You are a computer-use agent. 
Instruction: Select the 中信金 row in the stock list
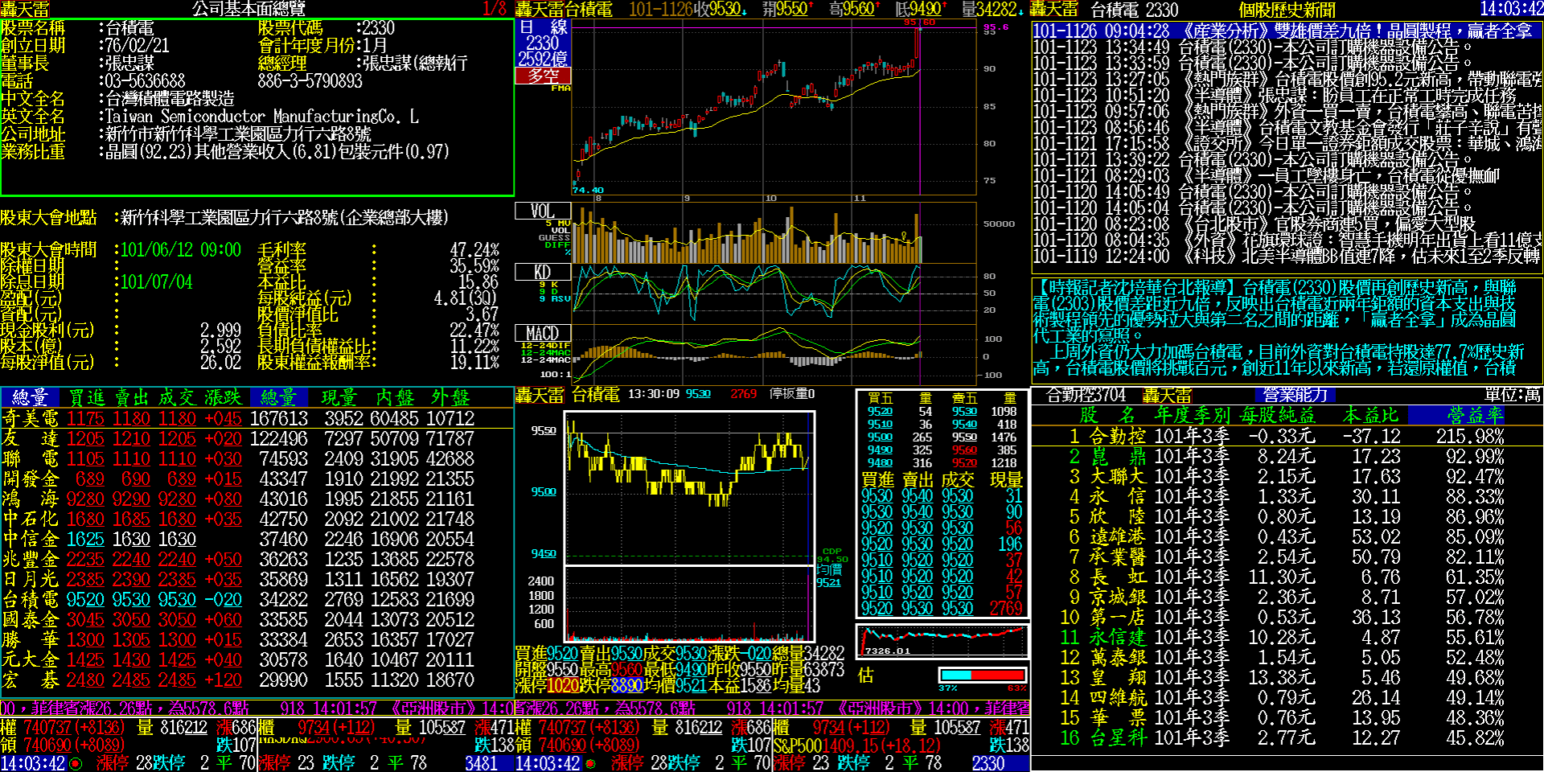click(257, 539)
